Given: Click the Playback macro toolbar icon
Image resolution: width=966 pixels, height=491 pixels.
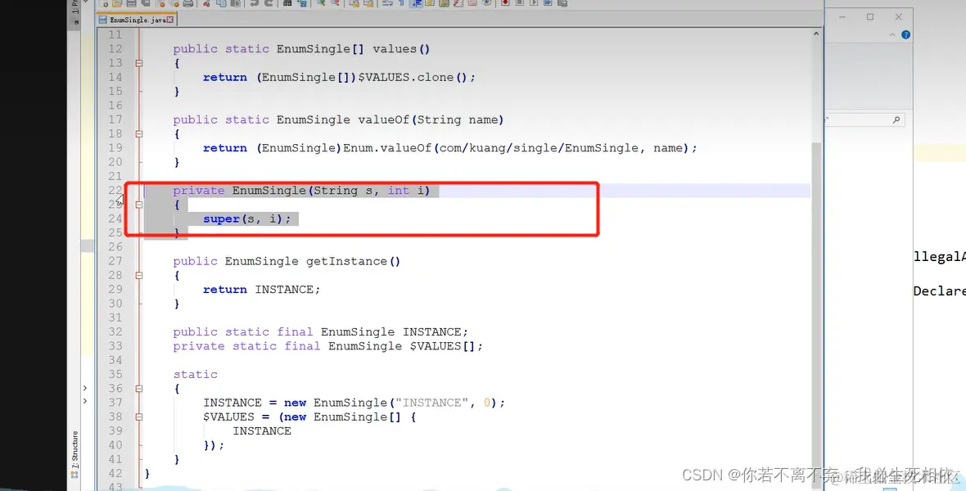Looking at the screenshot, I should tap(534, 3).
